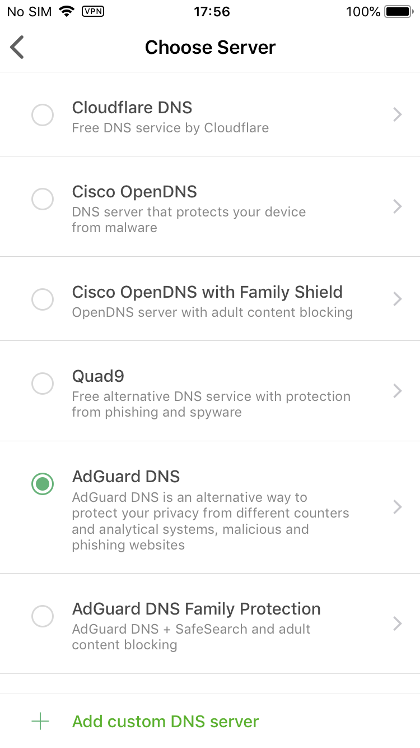Show AdGuard DNS Family Protection details chevron
Image resolution: width=420 pixels, height=748 pixels.
point(398,624)
